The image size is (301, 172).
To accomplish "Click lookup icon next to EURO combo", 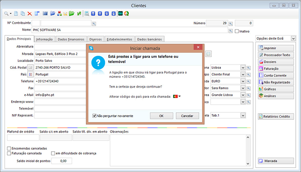I will point(249,81).
